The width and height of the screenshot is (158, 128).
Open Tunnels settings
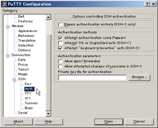coord(31,103)
